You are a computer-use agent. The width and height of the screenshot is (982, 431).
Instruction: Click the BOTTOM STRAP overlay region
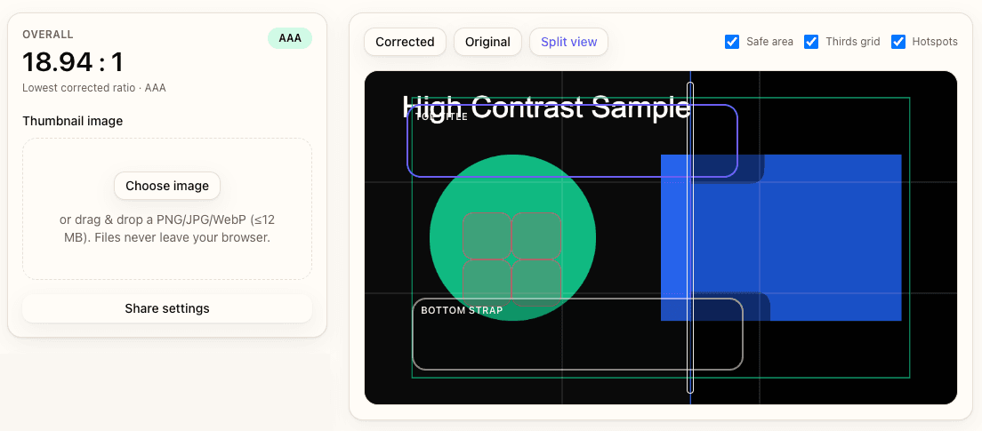coord(577,334)
